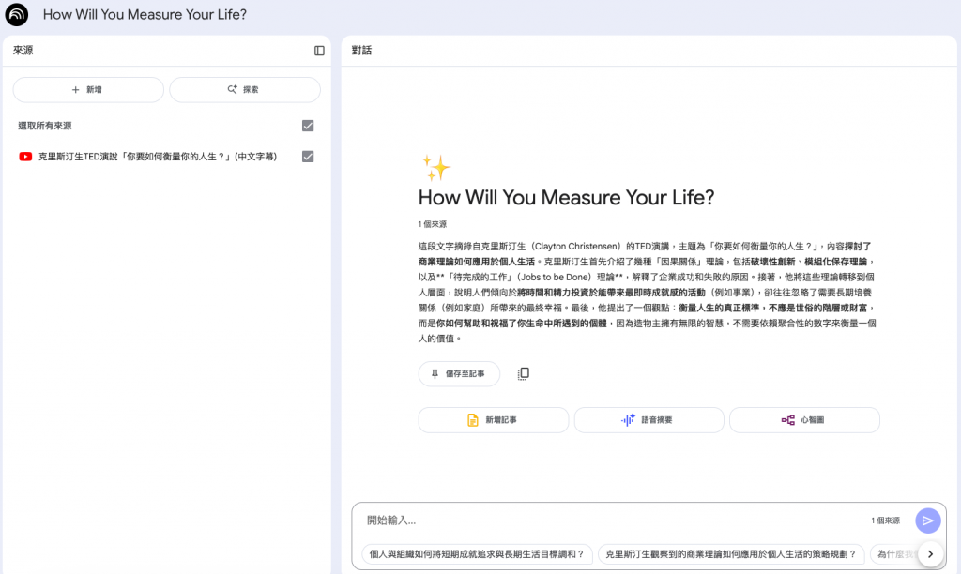Click the 儲存至記事 save to note button
Screen dimensions: 961x574
coord(459,373)
